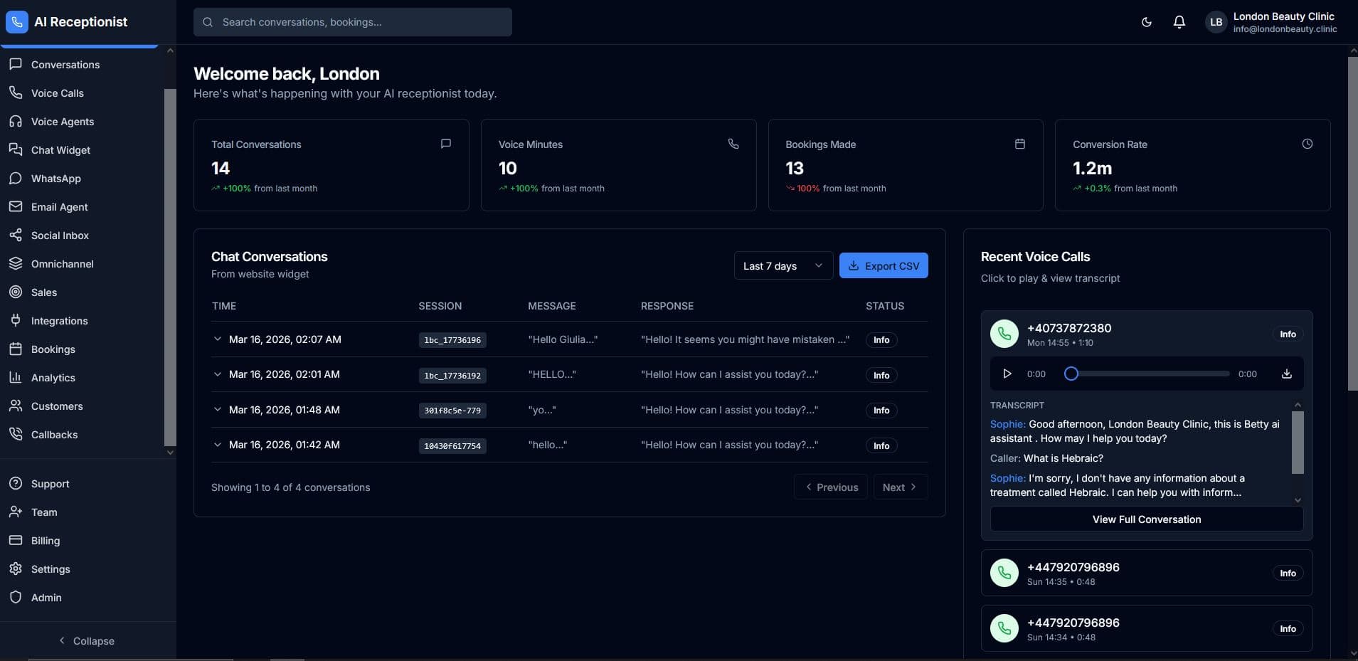Open the Last 7 days filter dropdown

(x=783, y=265)
